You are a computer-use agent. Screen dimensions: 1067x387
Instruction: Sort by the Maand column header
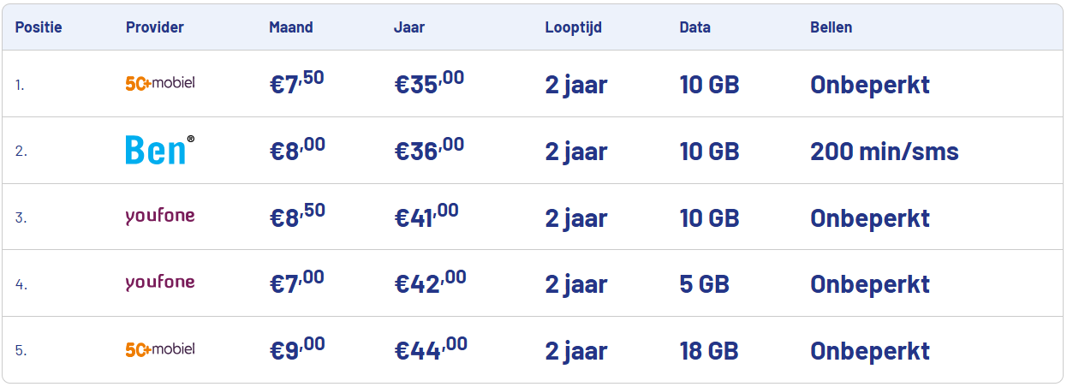click(x=291, y=27)
